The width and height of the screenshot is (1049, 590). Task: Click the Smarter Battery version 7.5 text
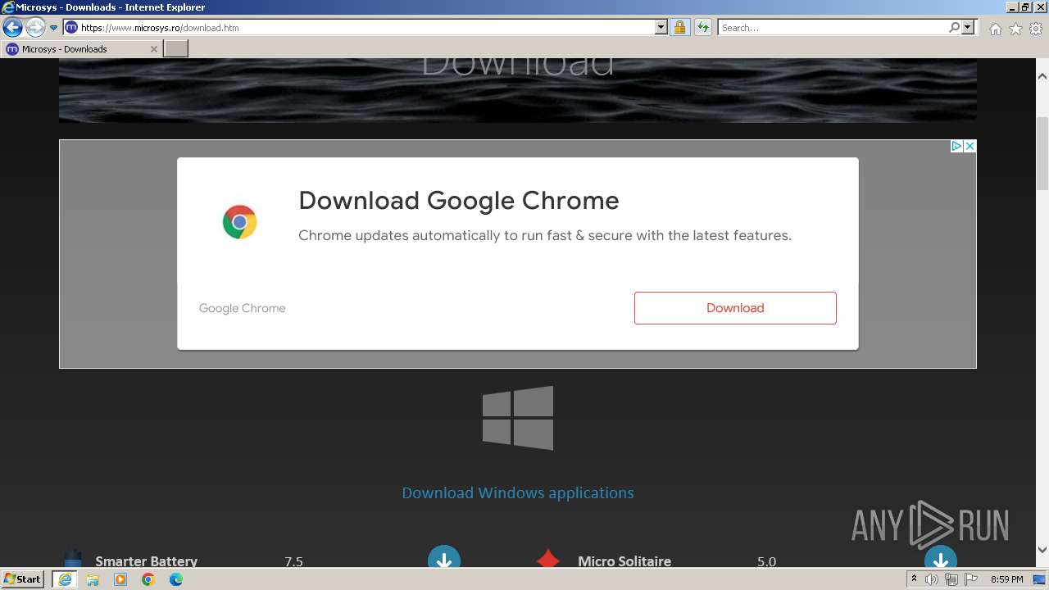click(293, 561)
